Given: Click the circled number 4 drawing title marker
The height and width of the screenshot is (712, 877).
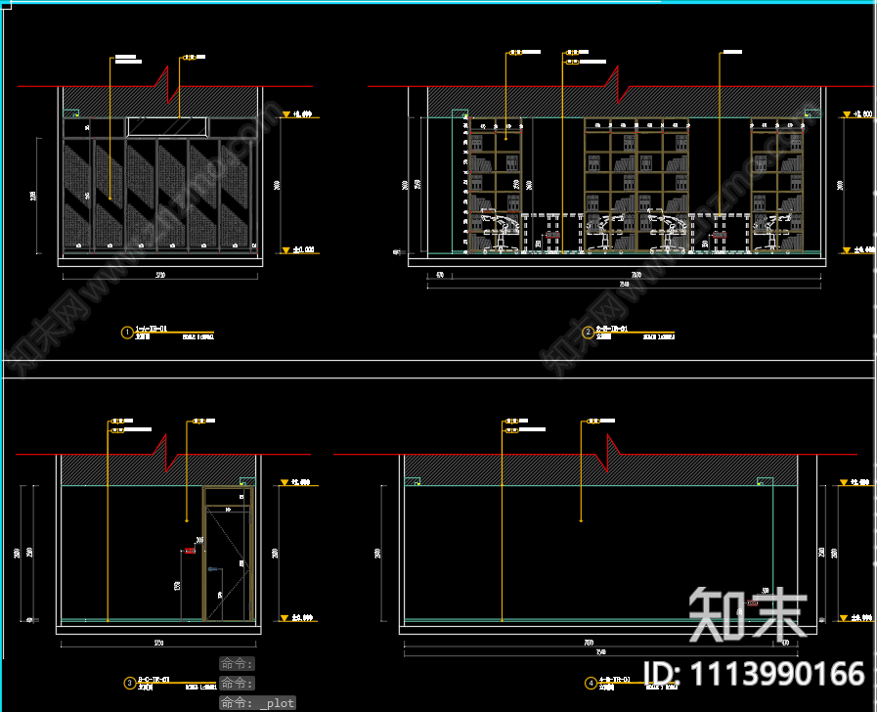Looking at the screenshot, I should click(x=591, y=683).
